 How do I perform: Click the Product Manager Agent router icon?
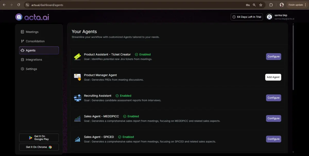[x=77, y=77]
